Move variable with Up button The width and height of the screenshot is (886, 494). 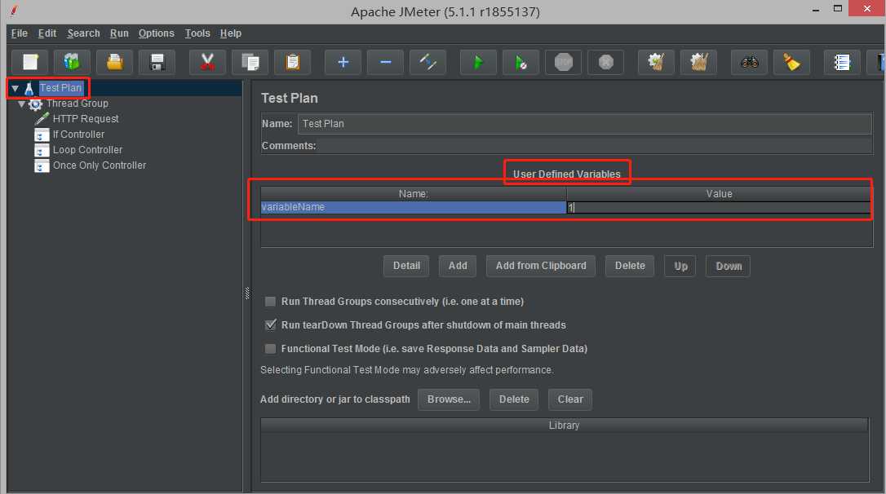(680, 266)
